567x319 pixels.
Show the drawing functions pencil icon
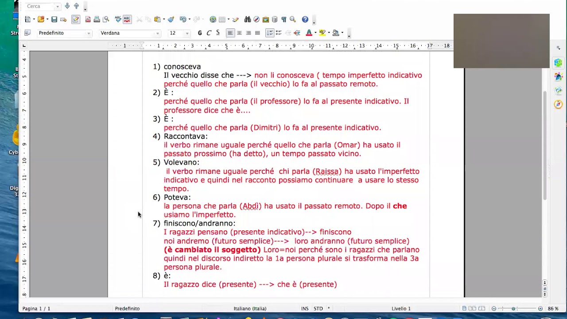pyautogui.click(x=235, y=19)
